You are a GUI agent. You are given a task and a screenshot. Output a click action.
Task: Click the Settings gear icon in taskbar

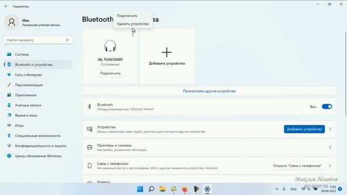tap(207, 189)
